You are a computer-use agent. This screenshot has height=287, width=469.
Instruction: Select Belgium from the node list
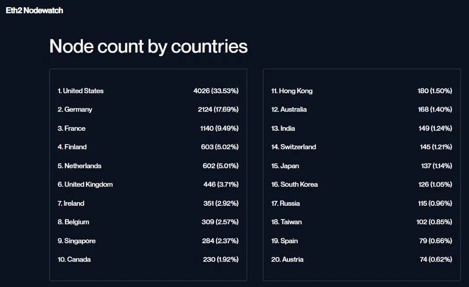coord(74,222)
